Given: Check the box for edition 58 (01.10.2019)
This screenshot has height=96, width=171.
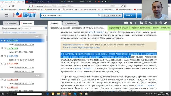Looking at the screenshot, I should pos(5,87).
